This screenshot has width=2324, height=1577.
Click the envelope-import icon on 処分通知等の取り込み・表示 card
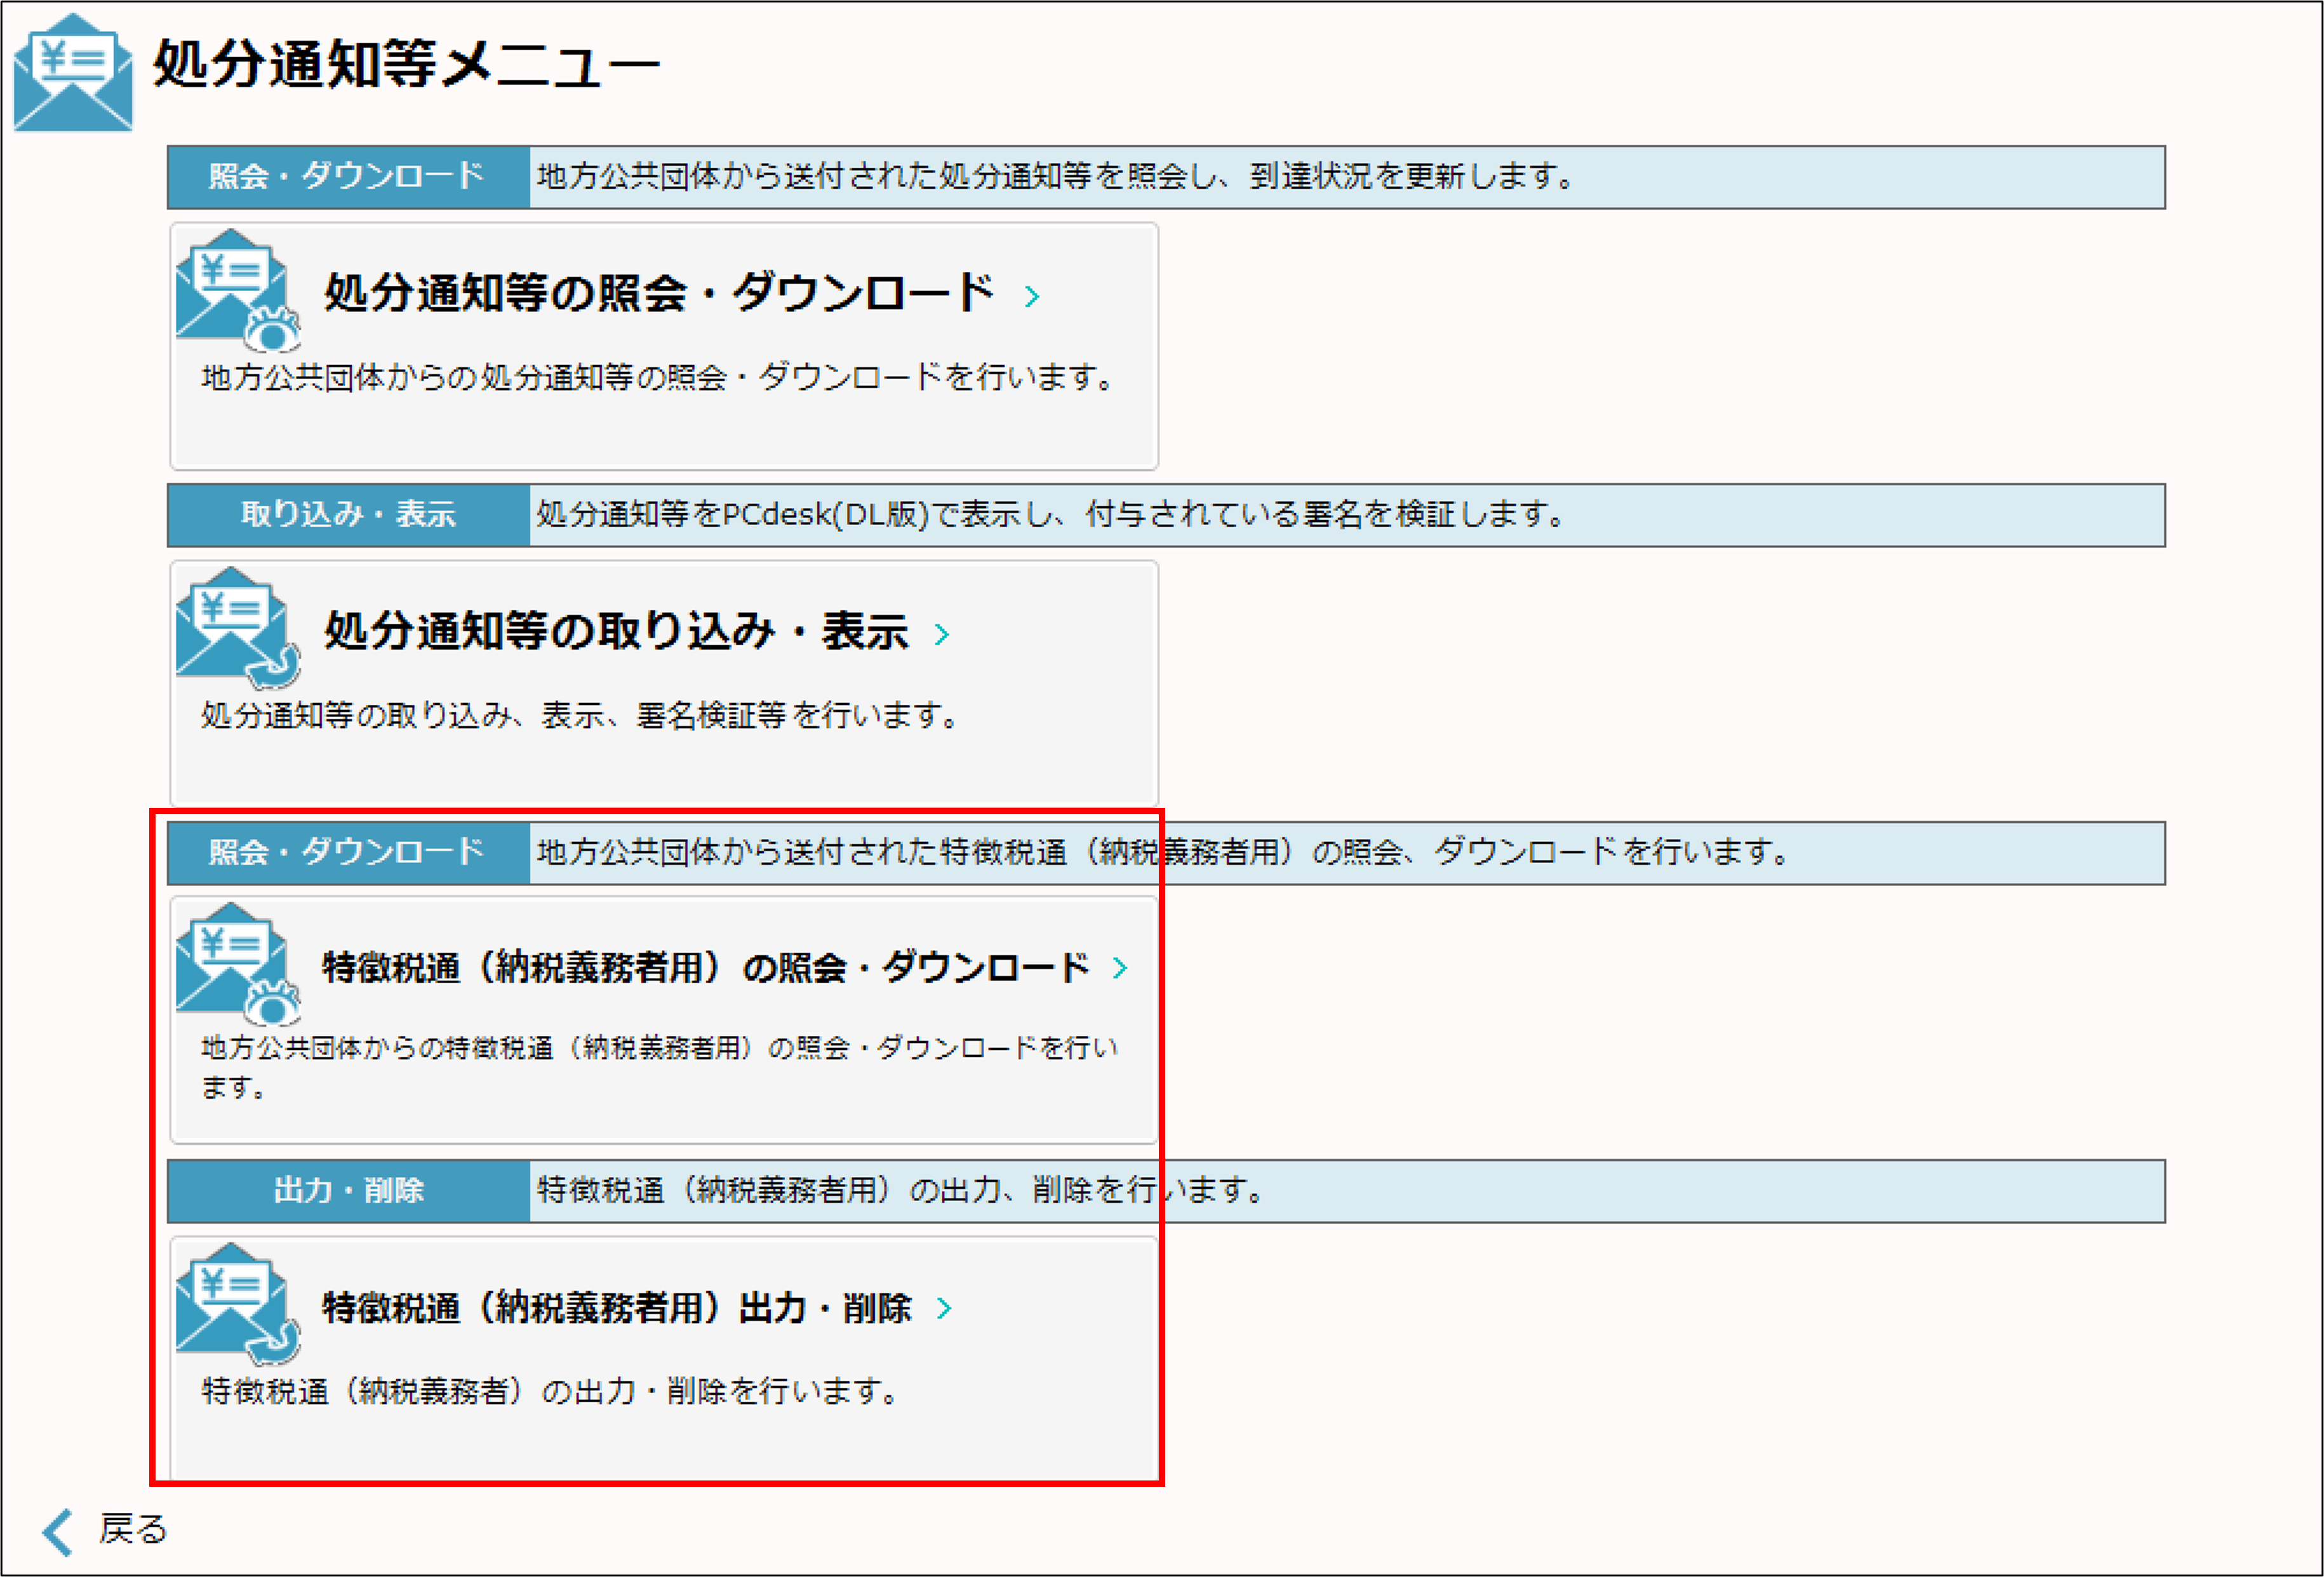point(238,628)
